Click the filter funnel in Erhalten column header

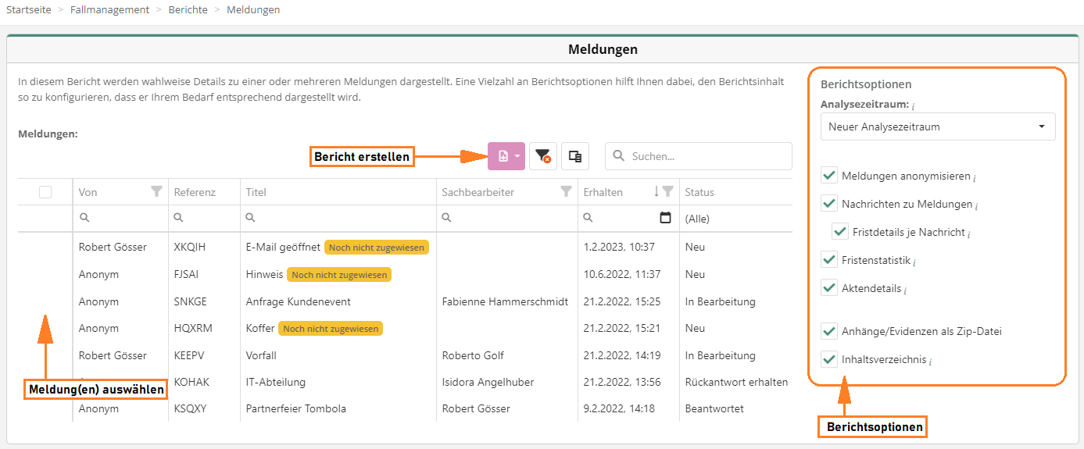click(667, 192)
